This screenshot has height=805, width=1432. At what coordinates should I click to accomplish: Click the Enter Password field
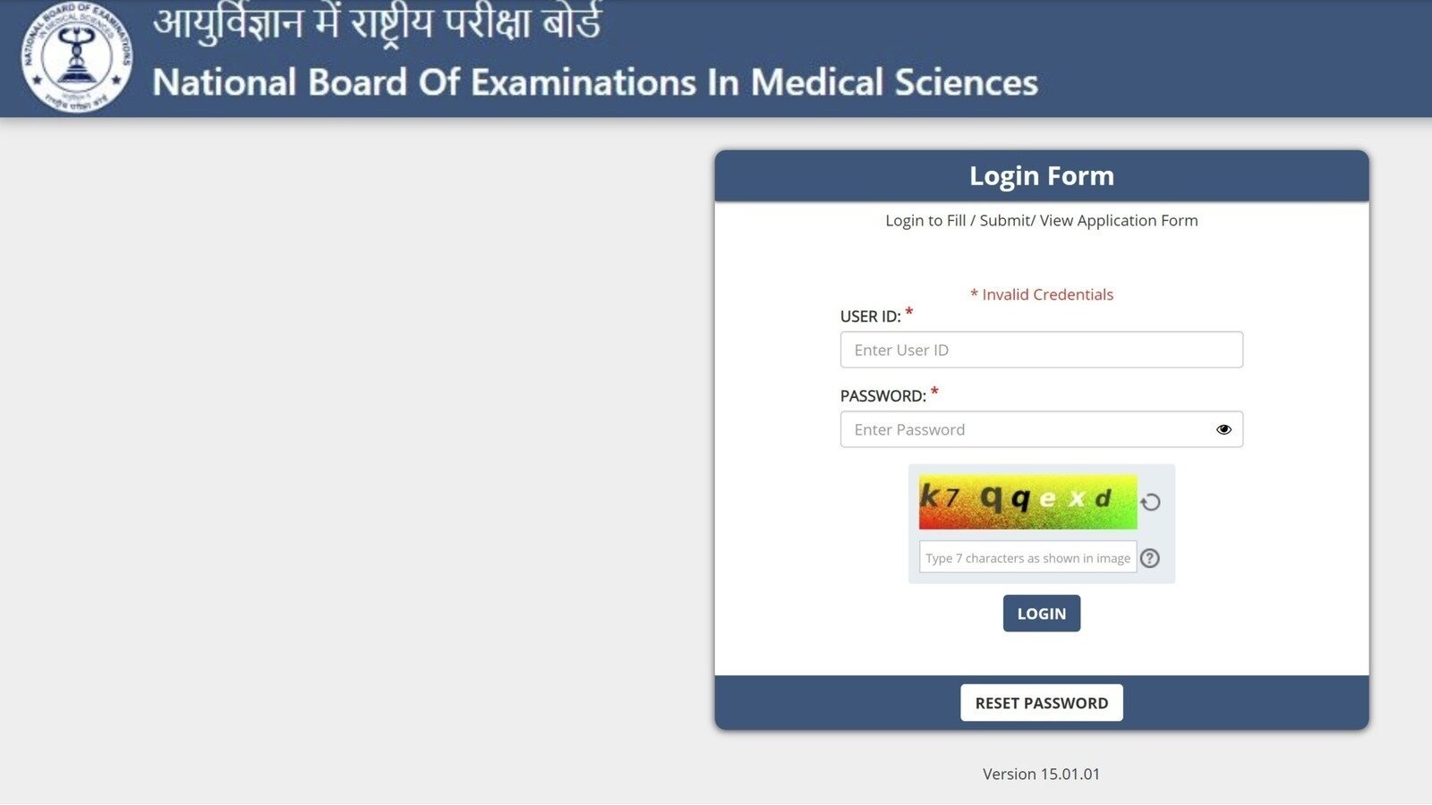click(x=1041, y=429)
